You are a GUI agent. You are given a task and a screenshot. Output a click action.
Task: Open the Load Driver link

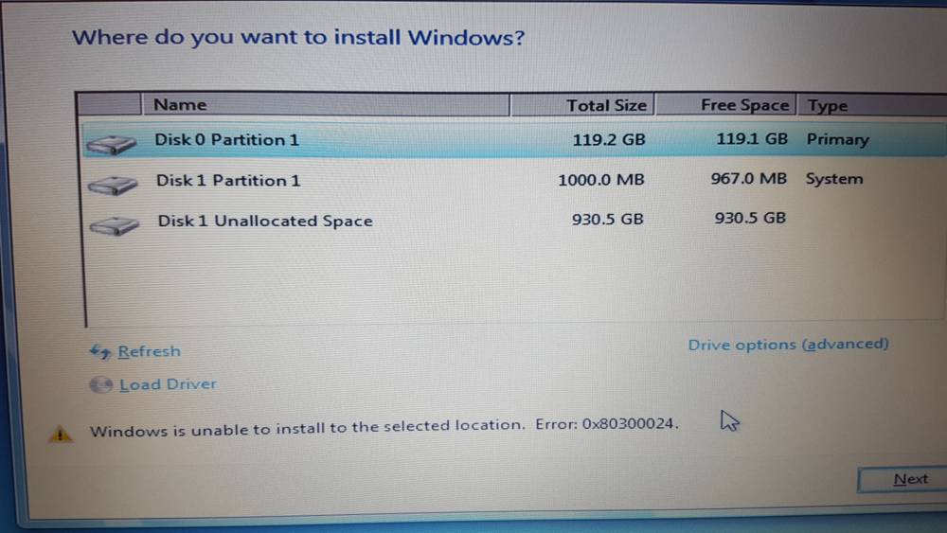tap(168, 384)
